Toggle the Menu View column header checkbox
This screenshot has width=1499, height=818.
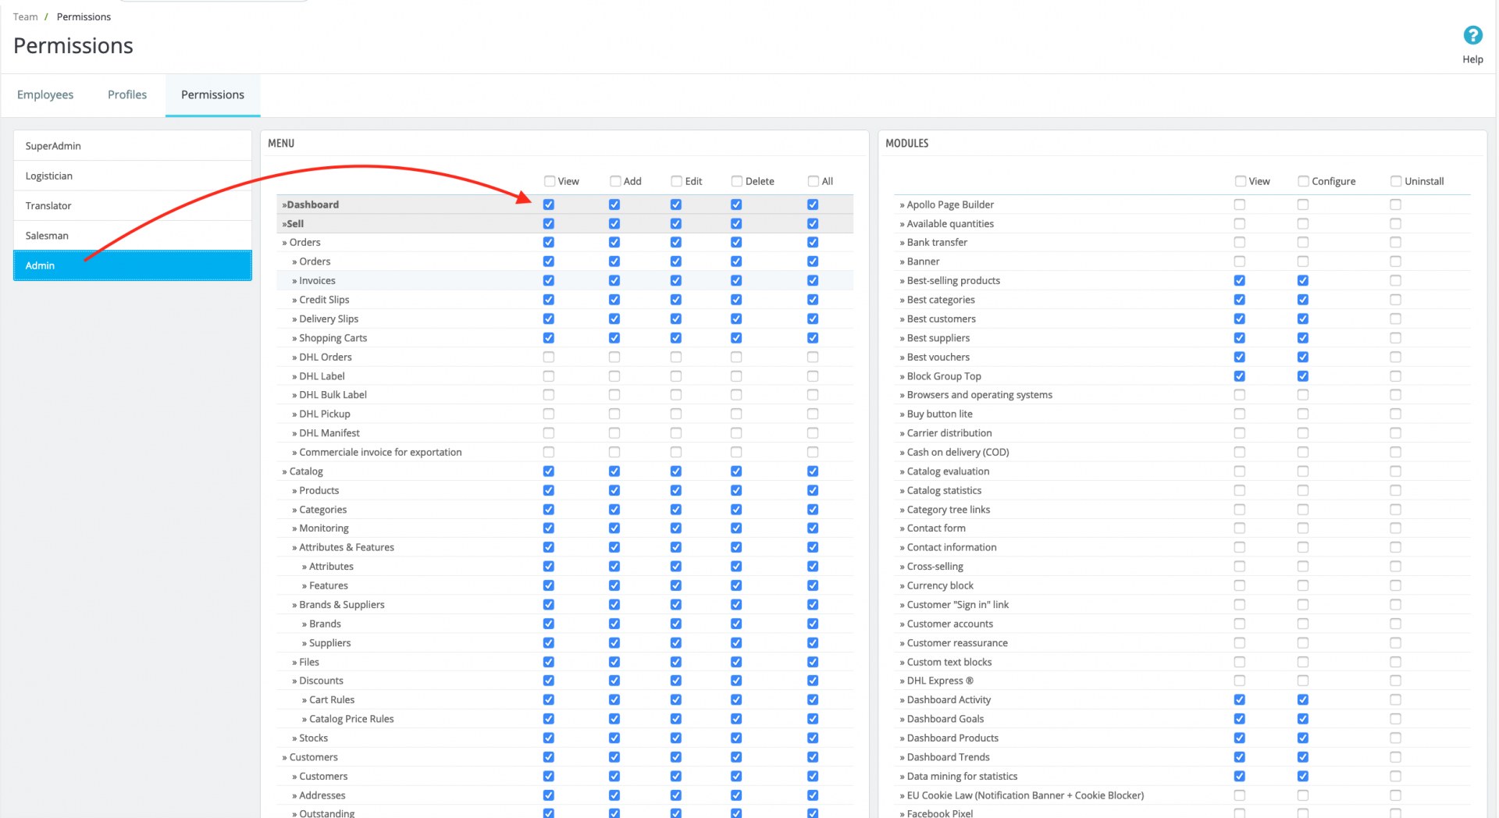pyautogui.click(x=550, y=181)
